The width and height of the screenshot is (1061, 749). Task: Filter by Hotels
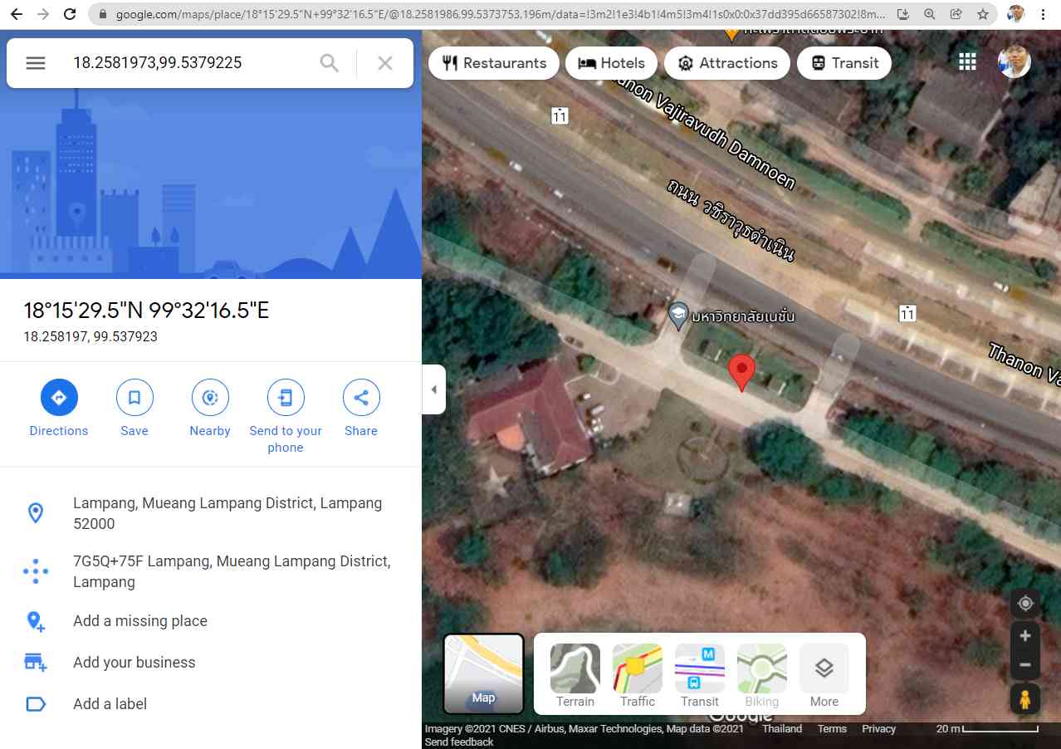611,63
